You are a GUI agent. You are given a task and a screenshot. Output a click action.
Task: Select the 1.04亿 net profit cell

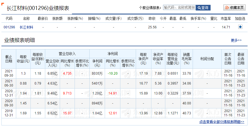(x=97, y=113)
